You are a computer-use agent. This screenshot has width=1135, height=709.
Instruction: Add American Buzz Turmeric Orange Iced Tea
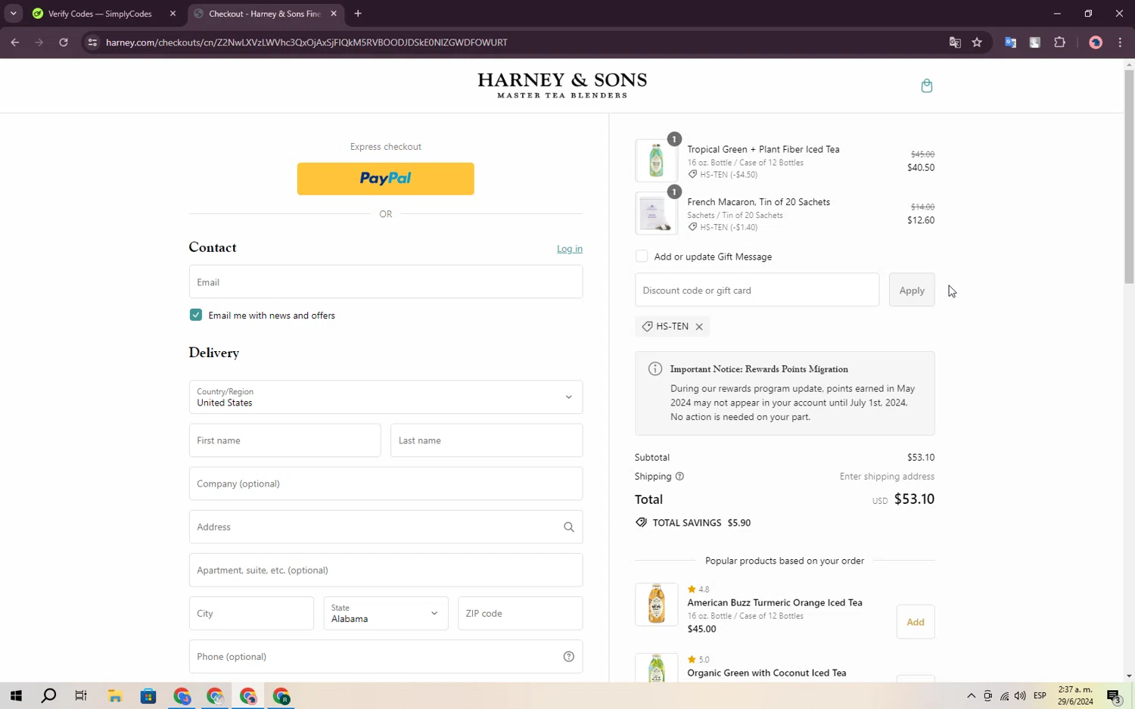point(916,622)
